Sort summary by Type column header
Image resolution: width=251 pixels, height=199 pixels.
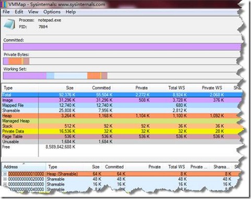pyautogui.click(x=19, y=88)
